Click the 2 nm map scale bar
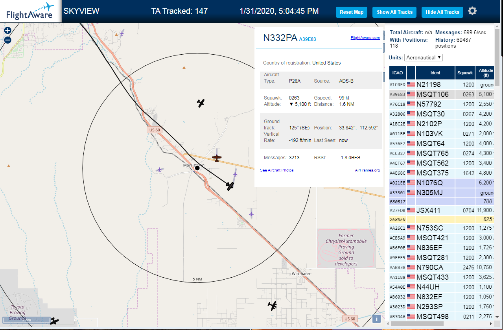 click(x=26, y=320)
